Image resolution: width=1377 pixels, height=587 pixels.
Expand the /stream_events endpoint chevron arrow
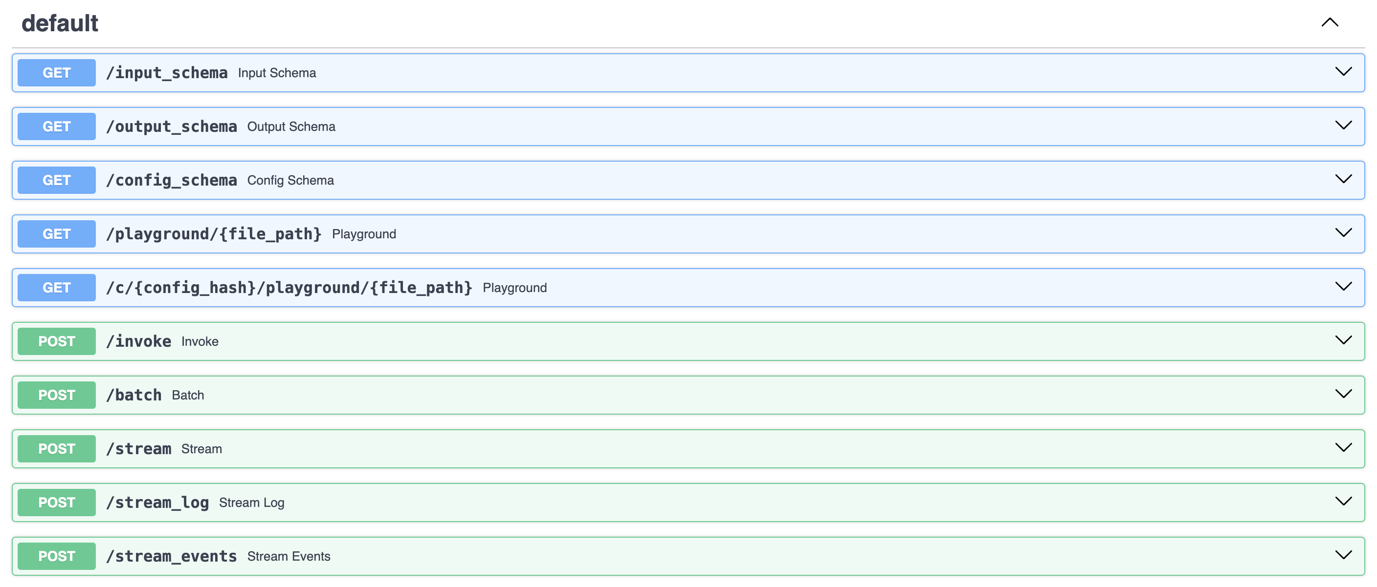pos(1343,555)
